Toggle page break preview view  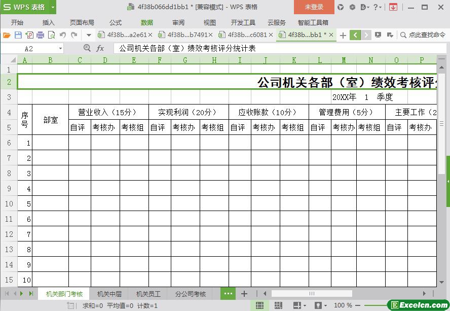click(278, 305)
